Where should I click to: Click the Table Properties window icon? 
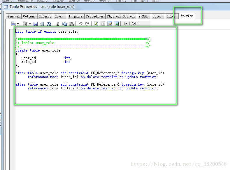click(6, 7)
